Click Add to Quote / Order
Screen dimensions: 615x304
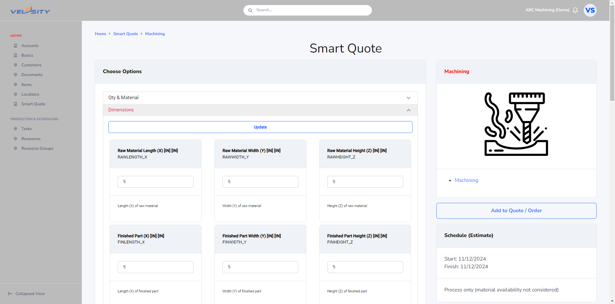[516, 211]
